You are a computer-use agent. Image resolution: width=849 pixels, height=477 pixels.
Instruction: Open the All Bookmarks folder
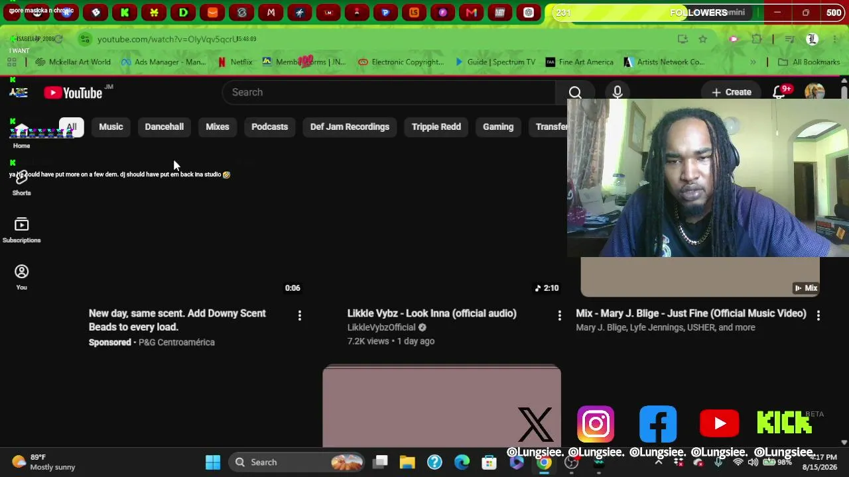coord(809,62)
